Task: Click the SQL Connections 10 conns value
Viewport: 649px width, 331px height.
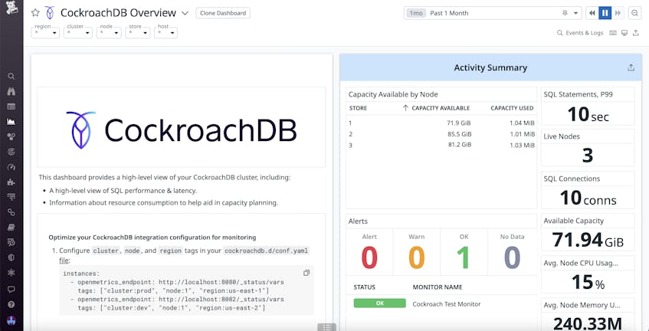Action: pos(588,198)
